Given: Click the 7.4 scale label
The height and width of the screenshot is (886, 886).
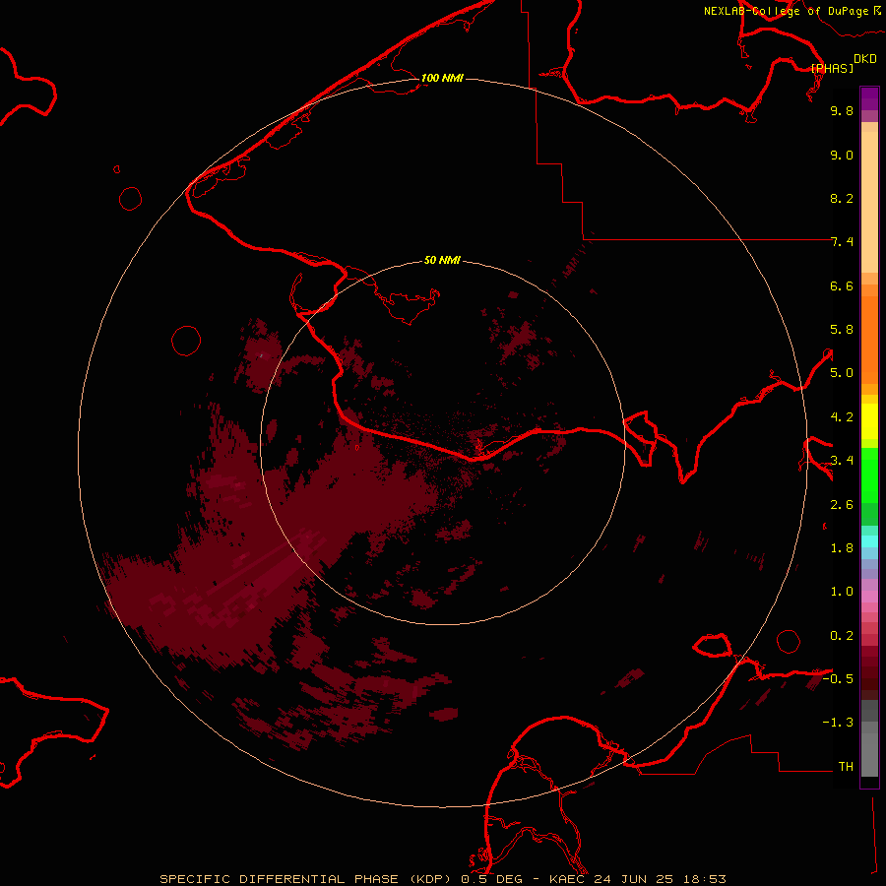Looking at the screenshot, I should pos(842,242).
